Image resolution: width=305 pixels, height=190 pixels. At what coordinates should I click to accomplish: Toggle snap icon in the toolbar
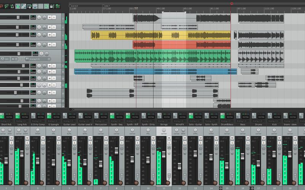click(x=46, y=6)
